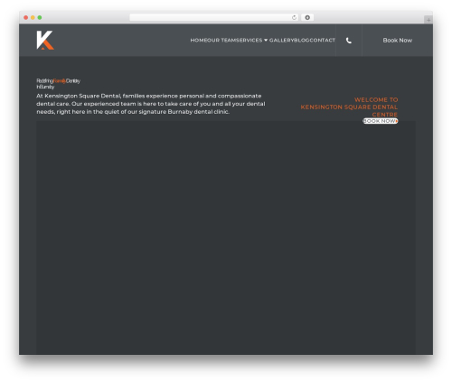The height and width of the screenshot is (382, 452).
Task: Minimize window with the yellow button
Action: [x=33, y=18]
